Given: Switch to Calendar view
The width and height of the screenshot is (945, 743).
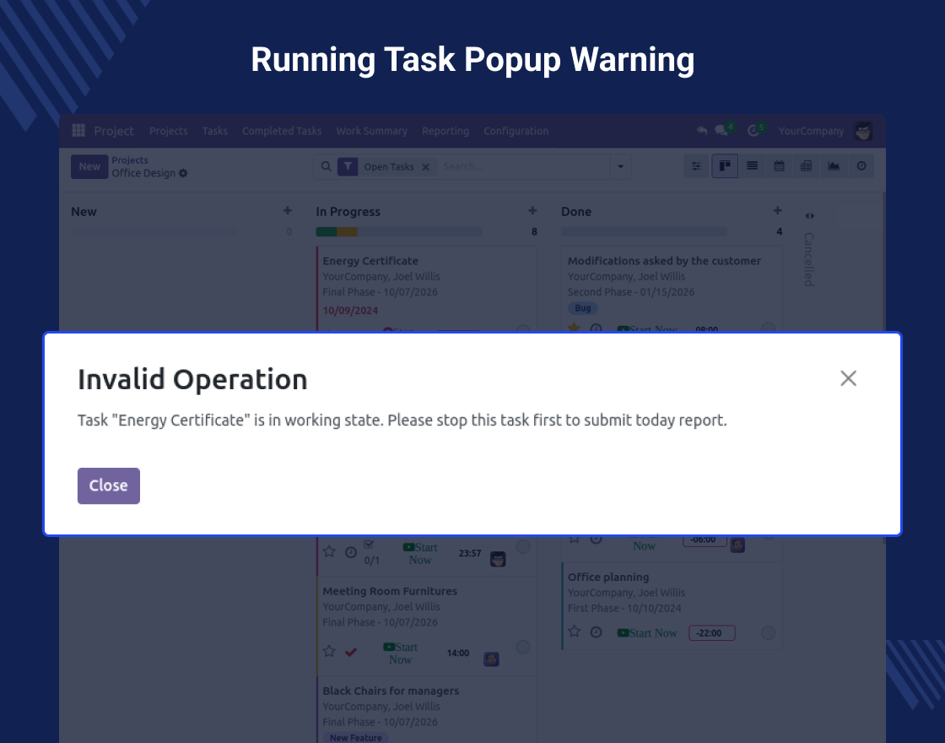Looking at the screenshot, I should (780, 165).
